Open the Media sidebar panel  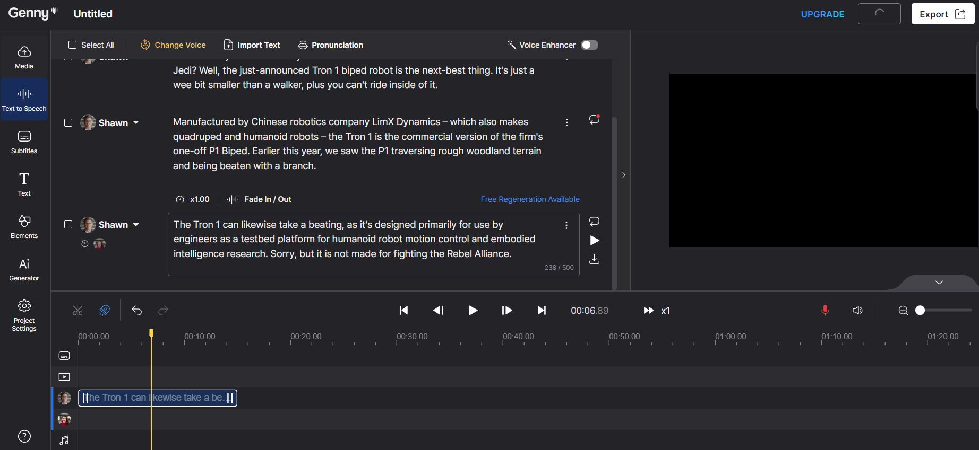[x=24, y=57]
